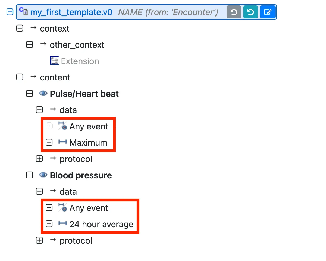
Task: Select the Blood pressure tree label
Action: coord(81,175)
